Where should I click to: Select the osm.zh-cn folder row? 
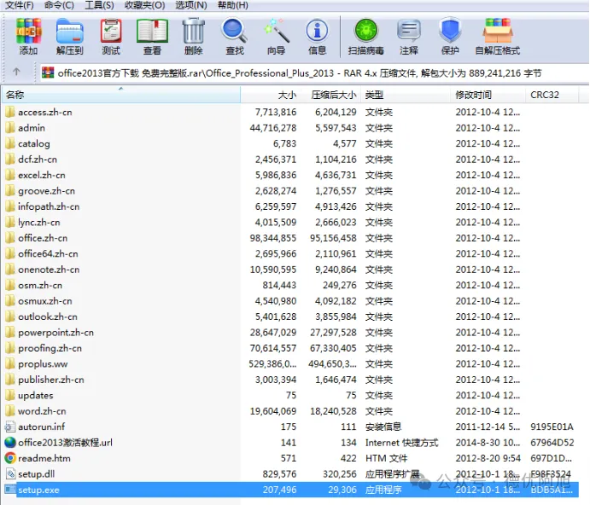(289, 285)
